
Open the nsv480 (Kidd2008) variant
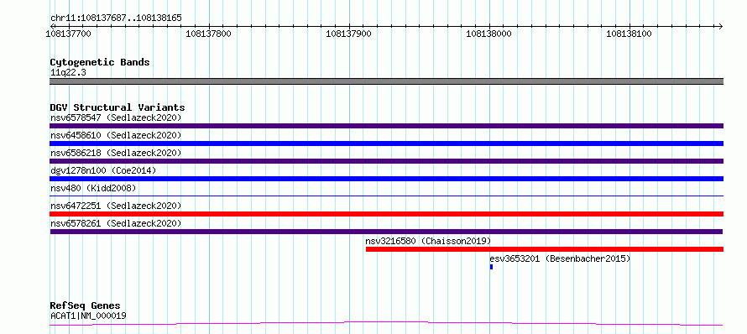pyautogui.click(x=93, y=188)
